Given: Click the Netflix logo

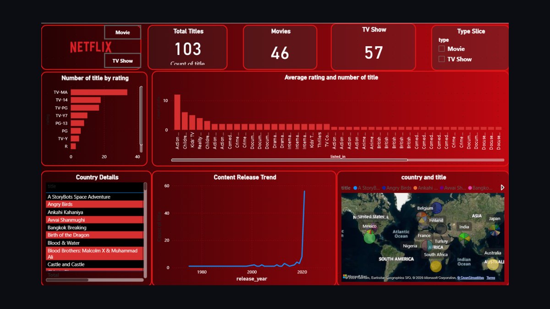Looking at the screenshot, I should point(91,47).
